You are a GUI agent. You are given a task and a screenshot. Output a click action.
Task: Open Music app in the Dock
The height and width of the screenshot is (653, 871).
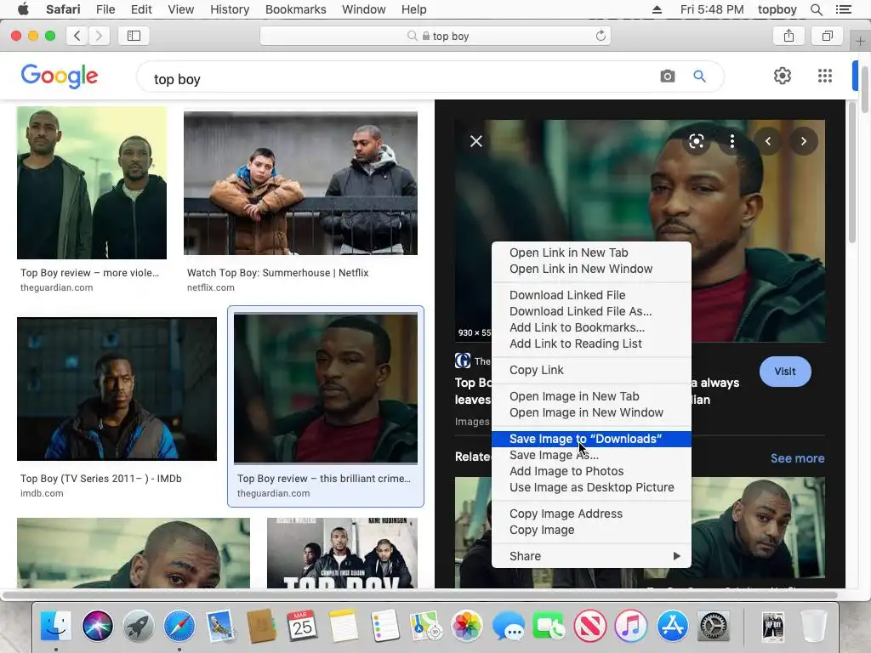point(631,626)
